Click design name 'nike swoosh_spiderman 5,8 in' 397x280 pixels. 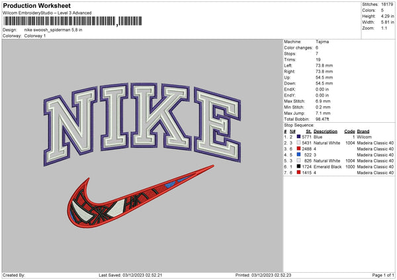53,30
